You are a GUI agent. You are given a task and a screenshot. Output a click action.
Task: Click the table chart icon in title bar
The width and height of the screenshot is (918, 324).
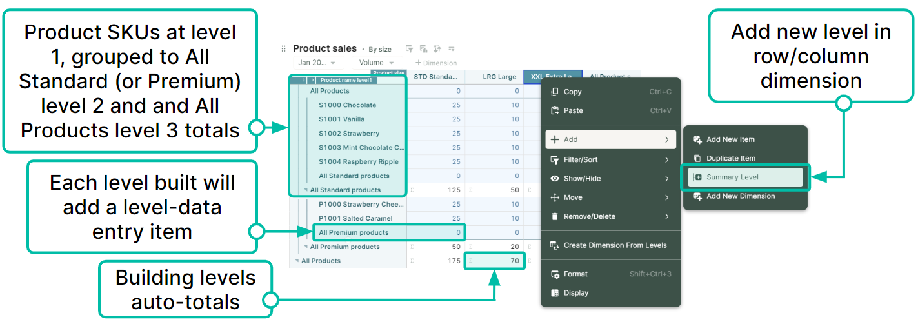(x=423, y=48)
